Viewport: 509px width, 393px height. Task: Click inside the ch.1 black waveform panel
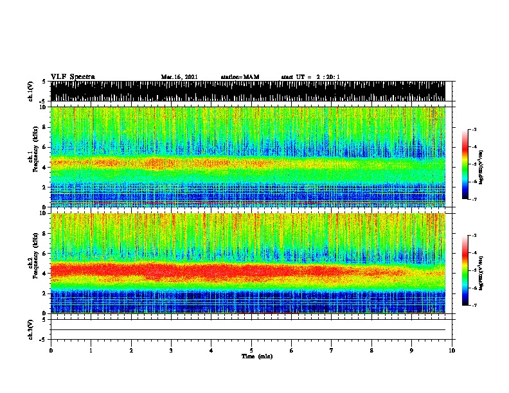point(247,91)
